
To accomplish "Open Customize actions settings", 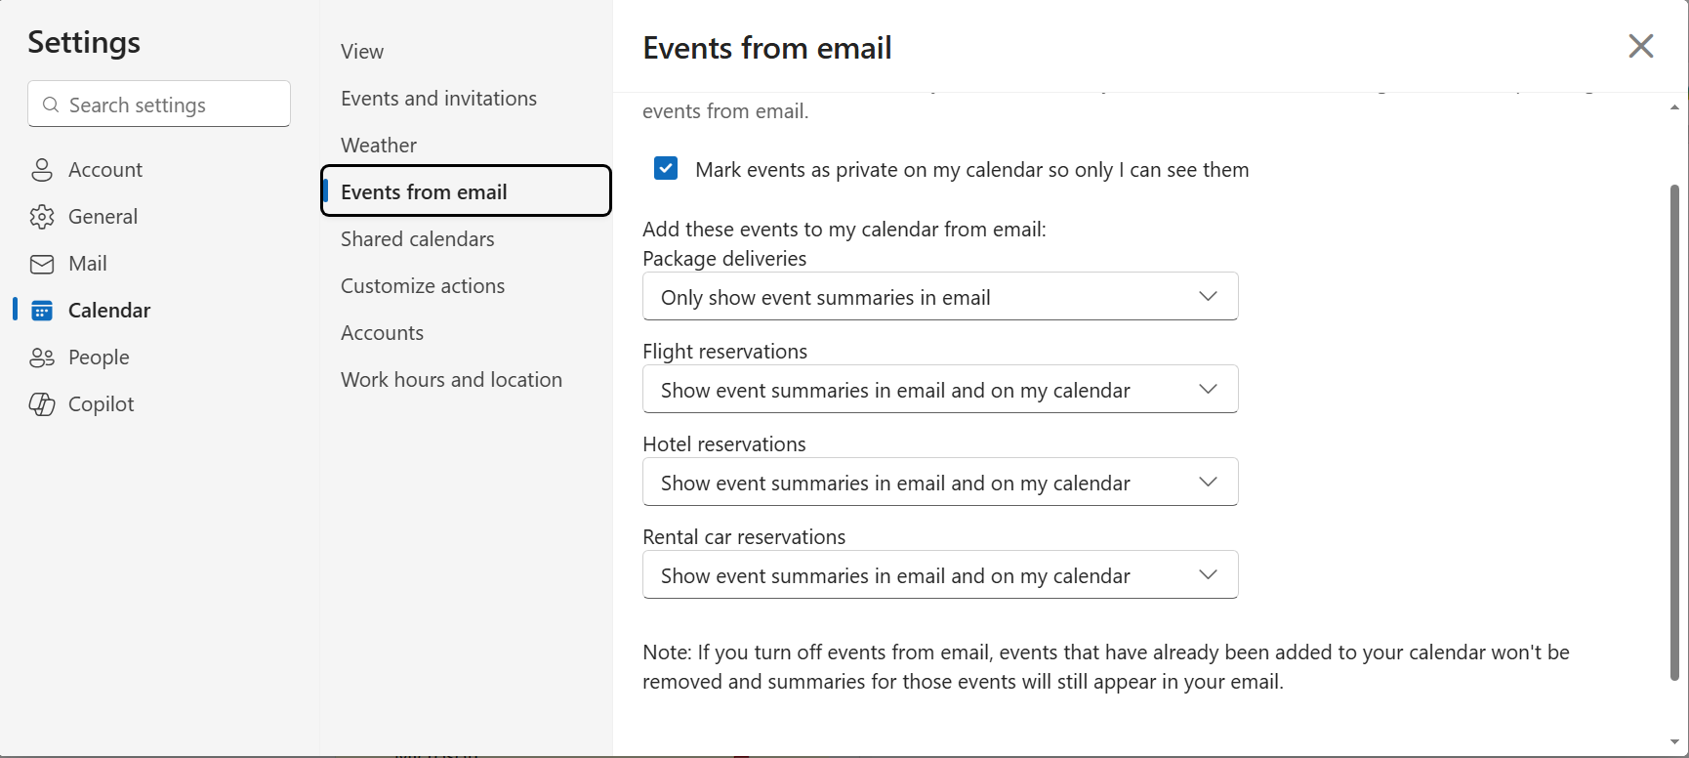I will [x=423, y=286].
